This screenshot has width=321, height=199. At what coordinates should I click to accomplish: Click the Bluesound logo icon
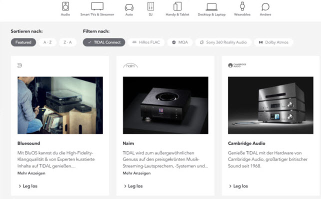coord(19,65)
